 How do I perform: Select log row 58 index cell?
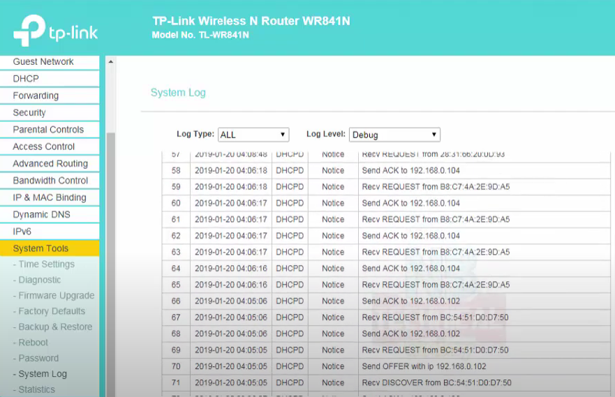[x=176, y=170]
